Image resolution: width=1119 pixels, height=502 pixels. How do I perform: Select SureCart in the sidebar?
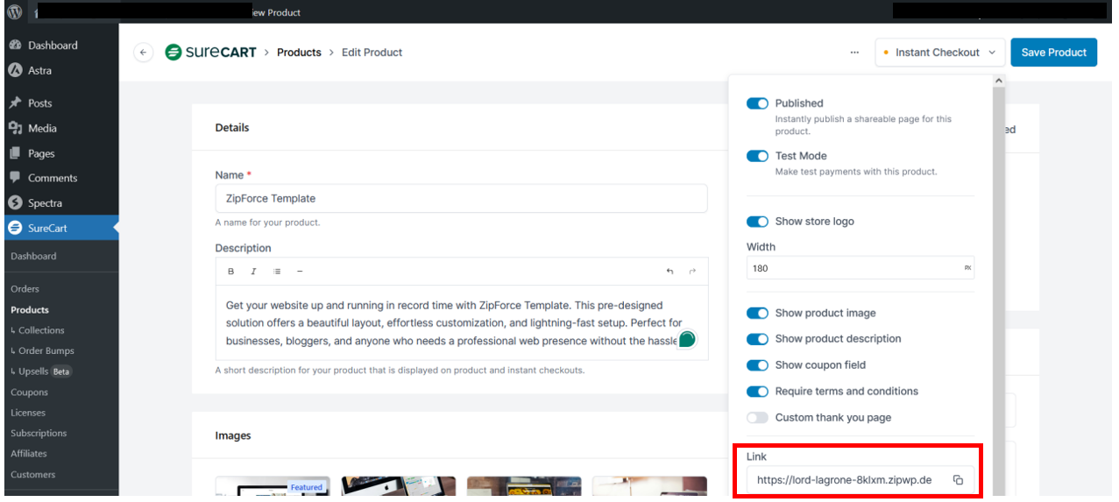[x=60, y=228]
